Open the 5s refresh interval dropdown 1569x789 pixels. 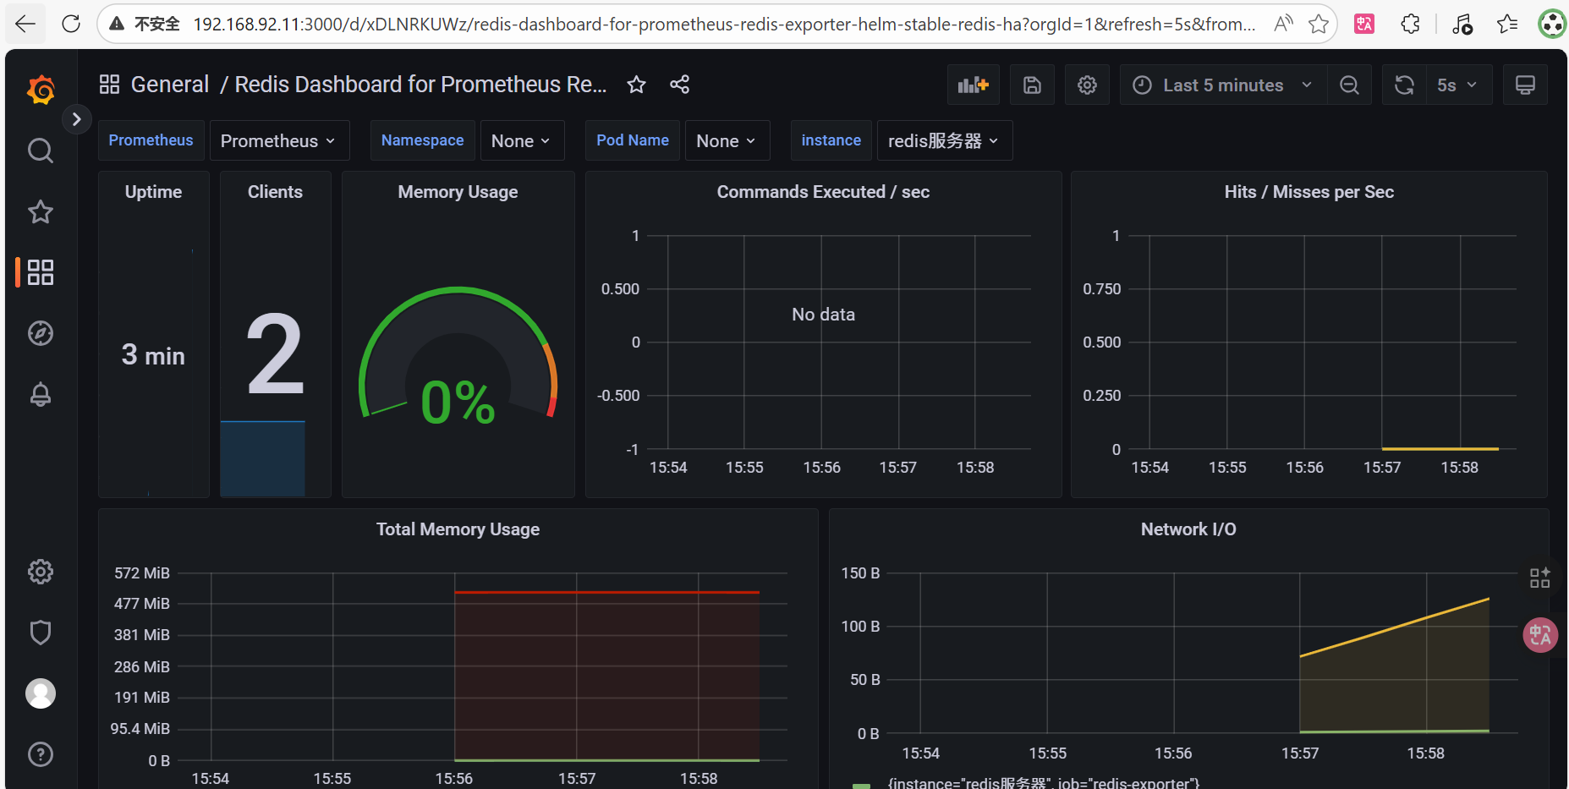coord(1458,85)
